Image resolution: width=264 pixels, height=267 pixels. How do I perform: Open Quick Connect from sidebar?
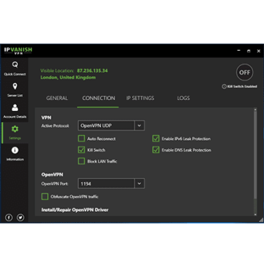click(15, 68)
